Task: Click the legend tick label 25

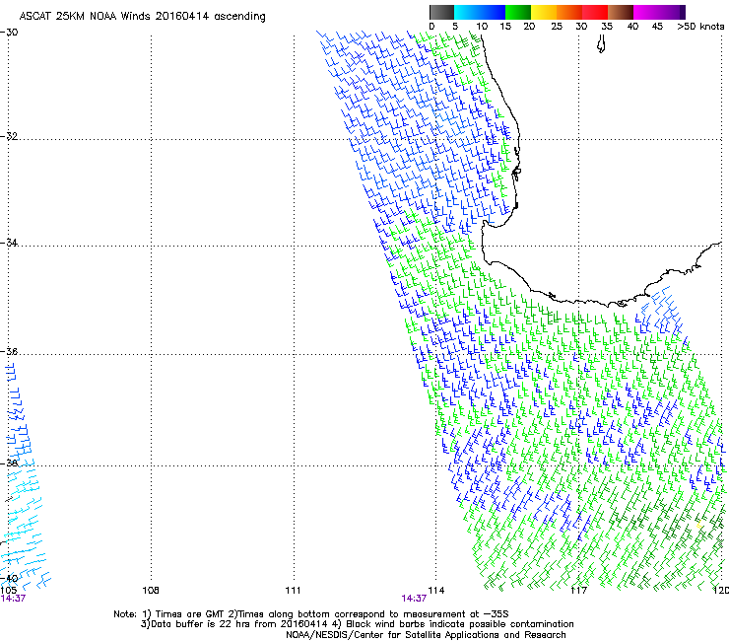Action: 557,27
